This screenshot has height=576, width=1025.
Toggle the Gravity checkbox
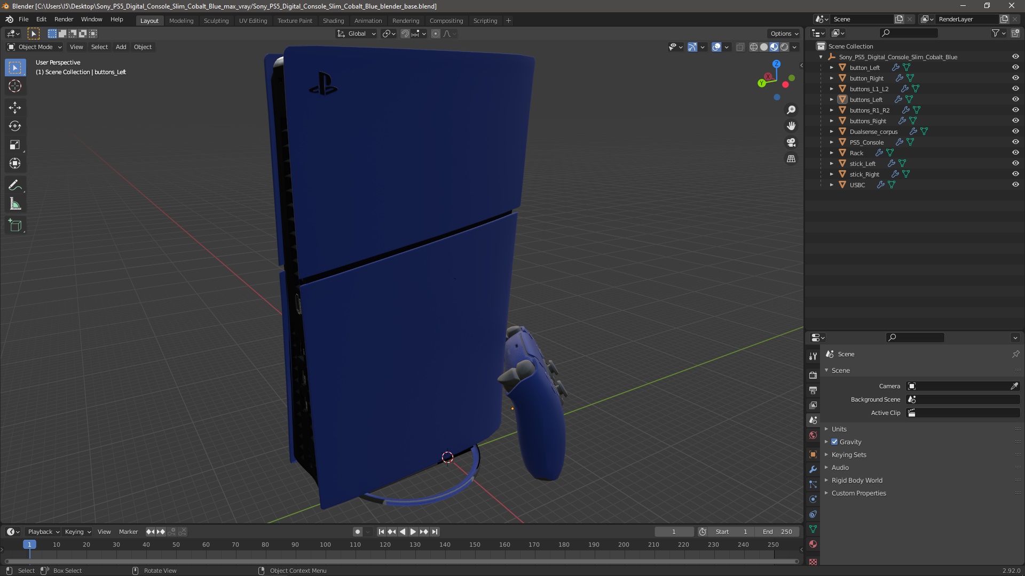834,442
